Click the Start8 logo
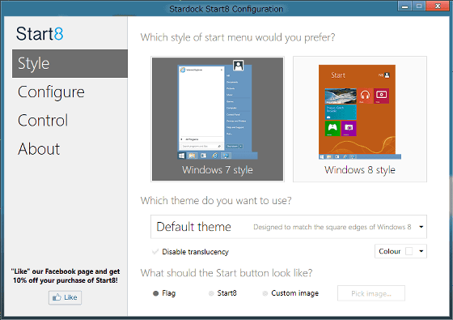This screenshot has height=320, width=453. 40,33
